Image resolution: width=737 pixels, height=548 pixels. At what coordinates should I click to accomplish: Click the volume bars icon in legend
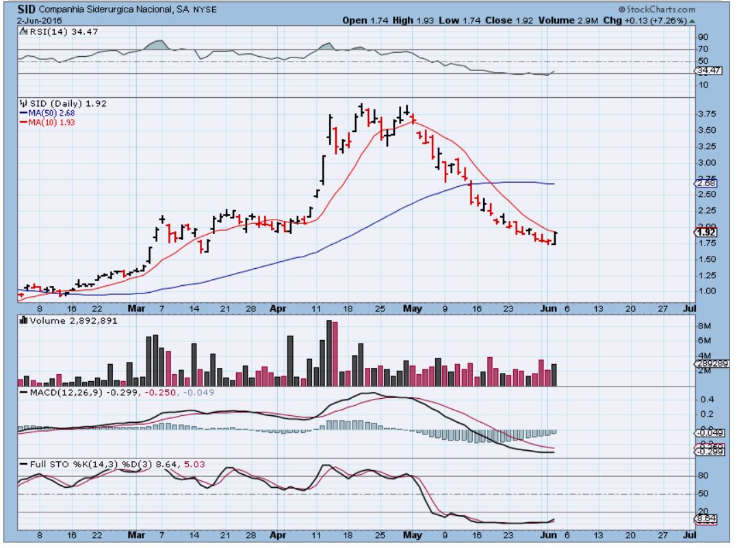pyautogui.click(x=23, y=320)
